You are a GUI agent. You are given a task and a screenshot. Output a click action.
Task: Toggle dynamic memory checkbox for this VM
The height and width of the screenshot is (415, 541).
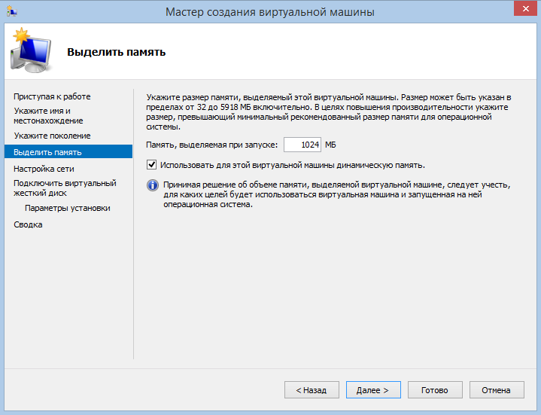[x=152, y=165]
